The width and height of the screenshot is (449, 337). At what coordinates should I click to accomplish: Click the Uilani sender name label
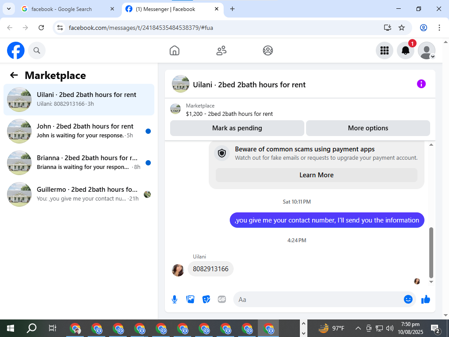pyautogui.click(x=200, y=256)
